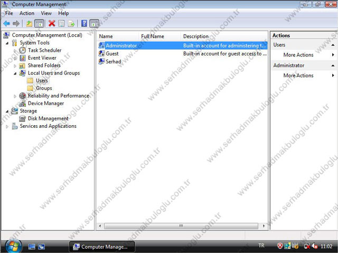This screenshot has height=253, width=338.
Task: Toggle the console tree pane button
Action: coord(39,23)
